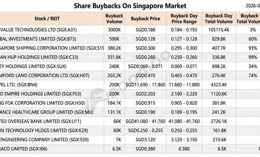Click the 184.1K buyback volume cell

114,103
